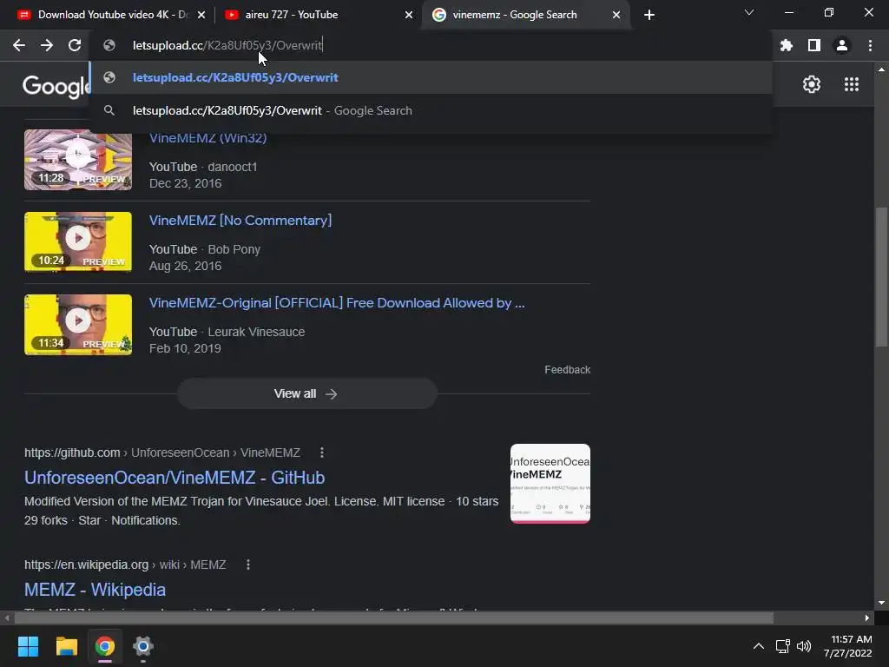Click Chrome icon in taskbar
The width and height of the screenshot is (889, 667).
tap(104, 646)
